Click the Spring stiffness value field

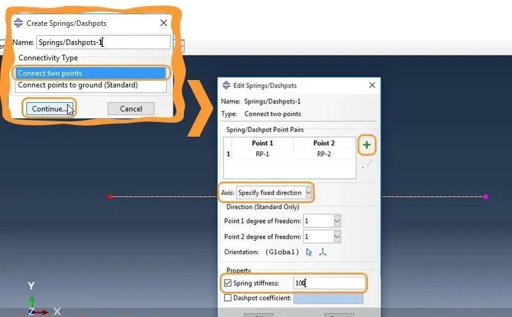tap(329, 283)
